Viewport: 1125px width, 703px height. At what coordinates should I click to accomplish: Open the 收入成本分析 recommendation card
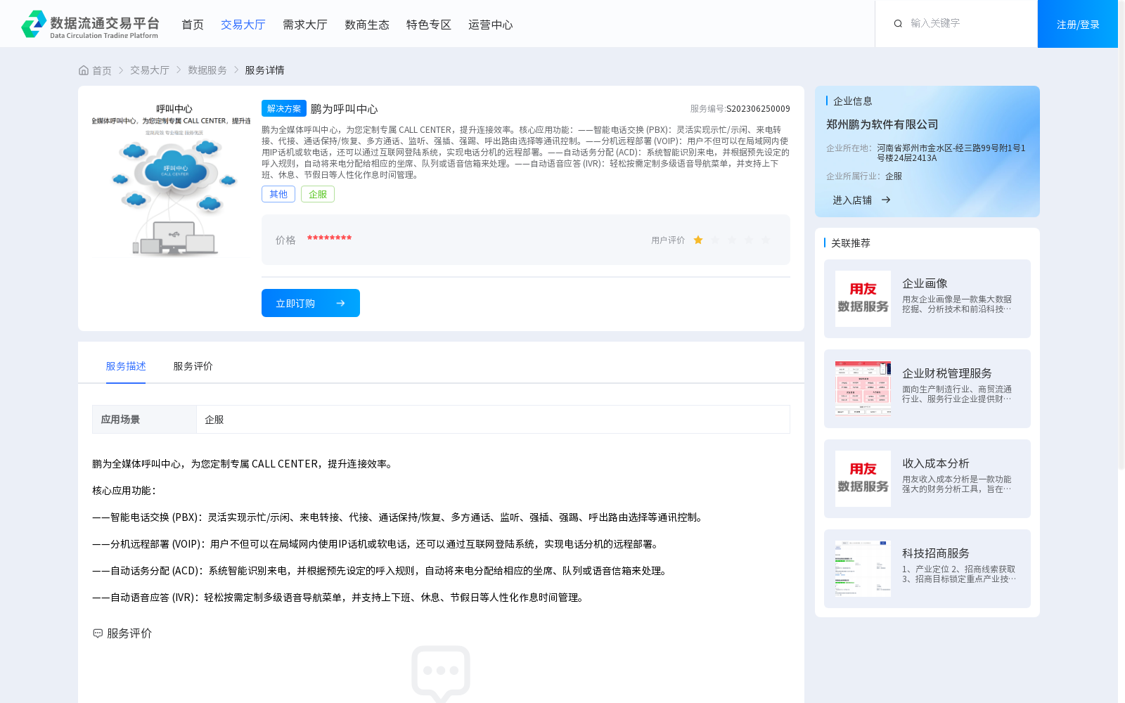coord(927,479)
